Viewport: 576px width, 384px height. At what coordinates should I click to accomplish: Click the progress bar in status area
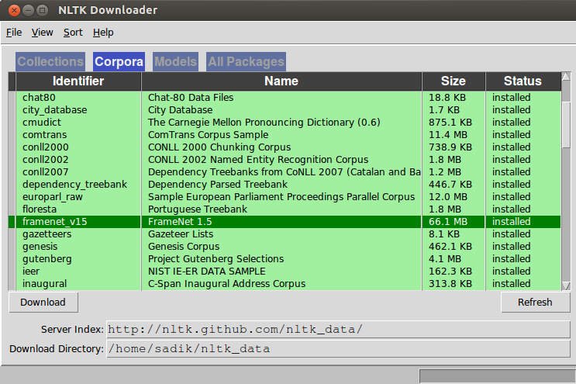coord(498,376)
